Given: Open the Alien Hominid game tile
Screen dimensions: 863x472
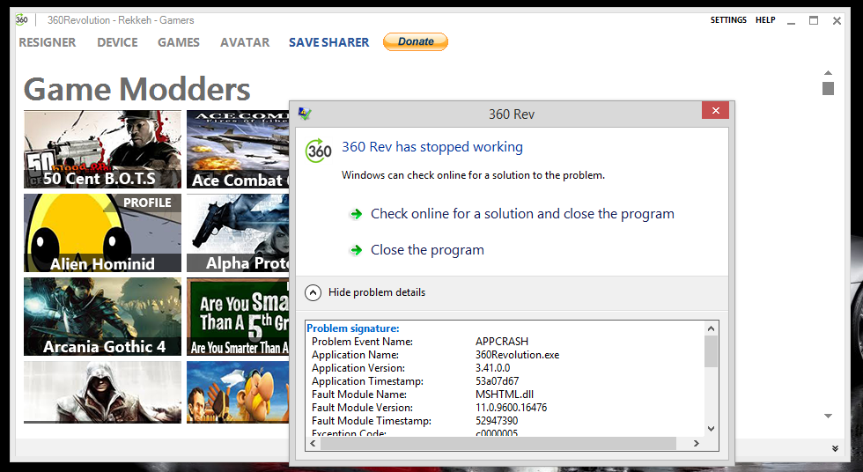Looking at the screenshot, I should coord(102,233).
